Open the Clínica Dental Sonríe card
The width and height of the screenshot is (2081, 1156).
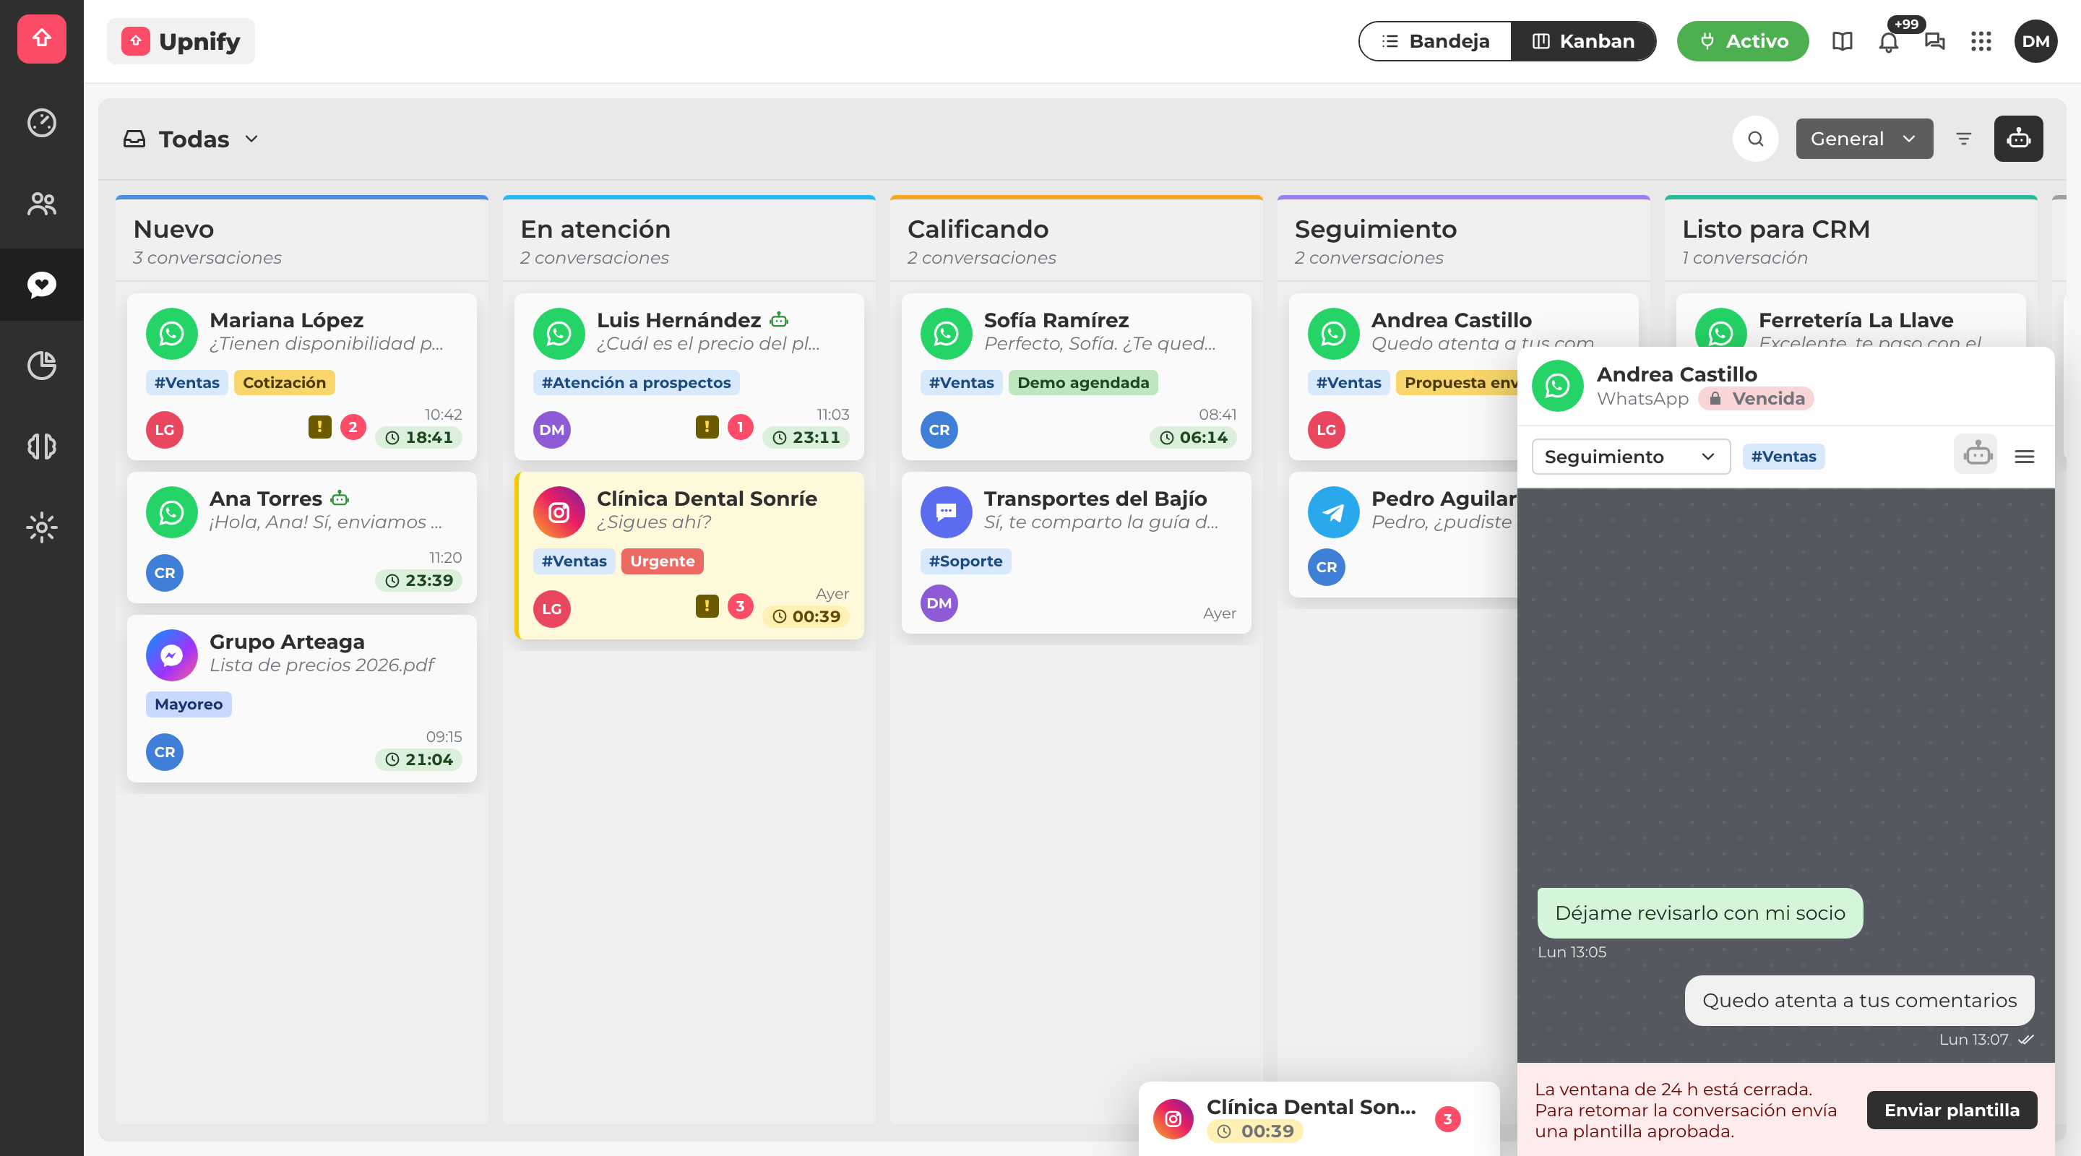click(x=689, y=556)
